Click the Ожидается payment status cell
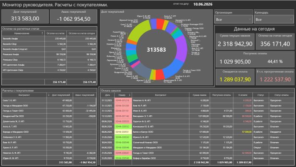Screen dimensions: 296x167 coord(282,132)
